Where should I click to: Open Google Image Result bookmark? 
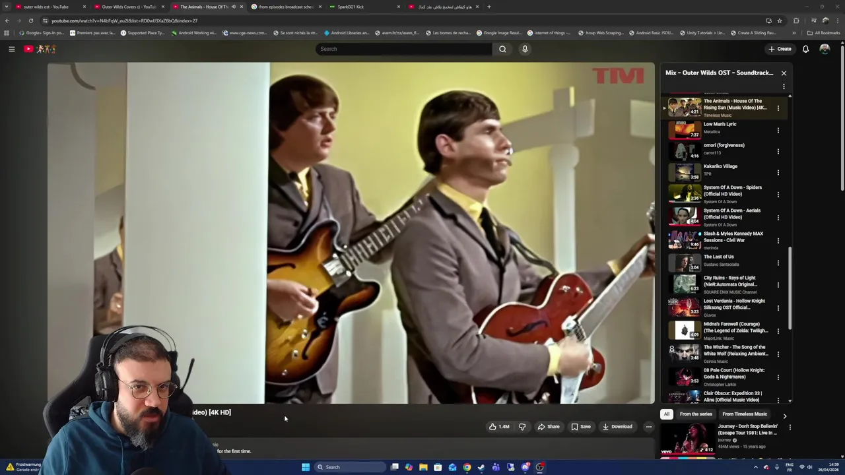tap(498, 33)
